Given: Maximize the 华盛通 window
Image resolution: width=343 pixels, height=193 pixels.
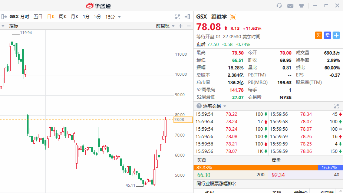Looking at the screenshot, I should tap(326, 6).
